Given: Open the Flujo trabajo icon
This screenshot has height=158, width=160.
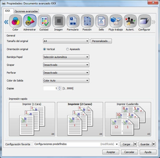Looking at the screenshot, I should point(116,21).
